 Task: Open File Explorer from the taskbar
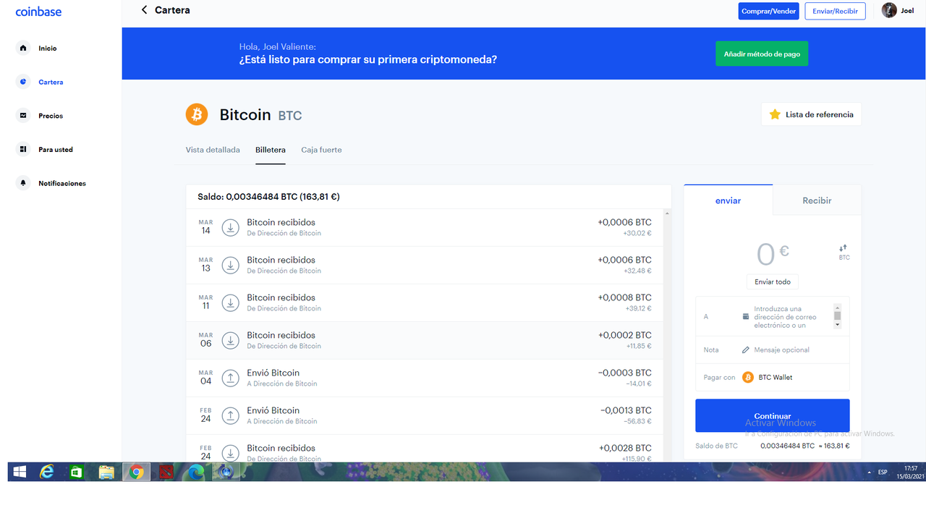106,472
